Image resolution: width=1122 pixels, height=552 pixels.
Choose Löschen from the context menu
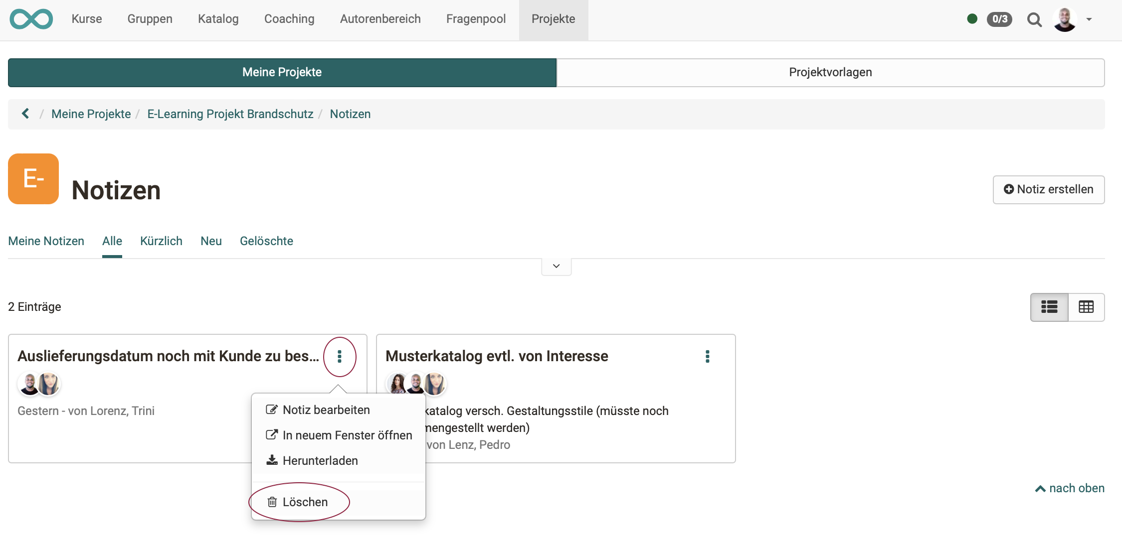pyautogui.click(x=305, y=502)
